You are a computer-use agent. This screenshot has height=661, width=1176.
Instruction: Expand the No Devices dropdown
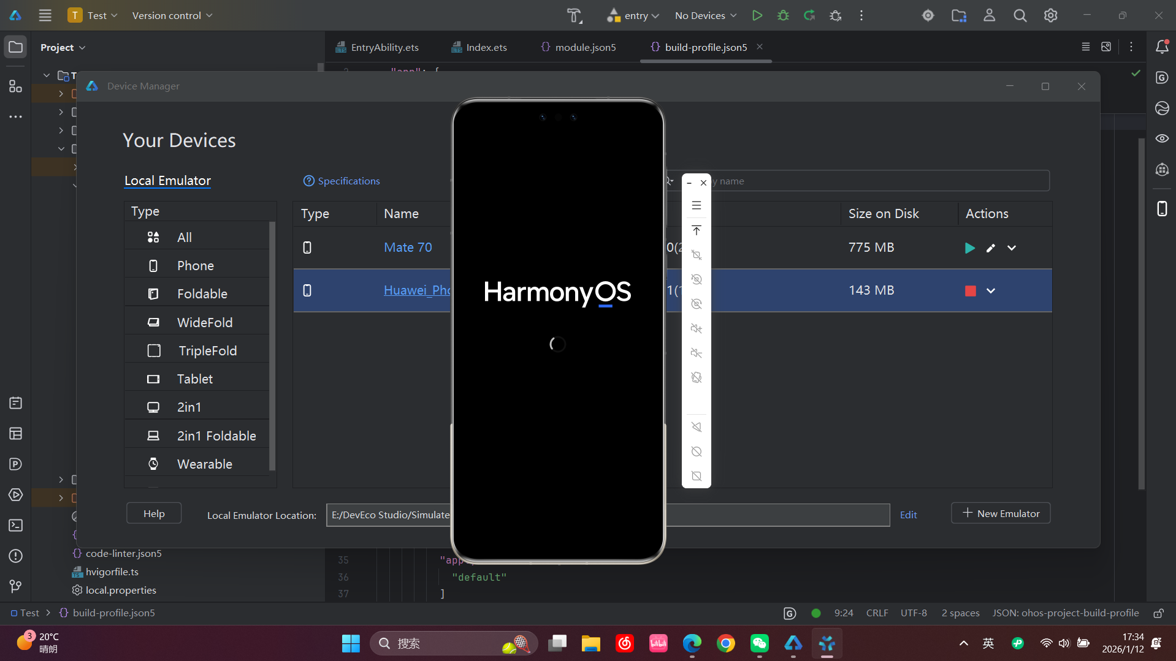(x=705, y=16)
